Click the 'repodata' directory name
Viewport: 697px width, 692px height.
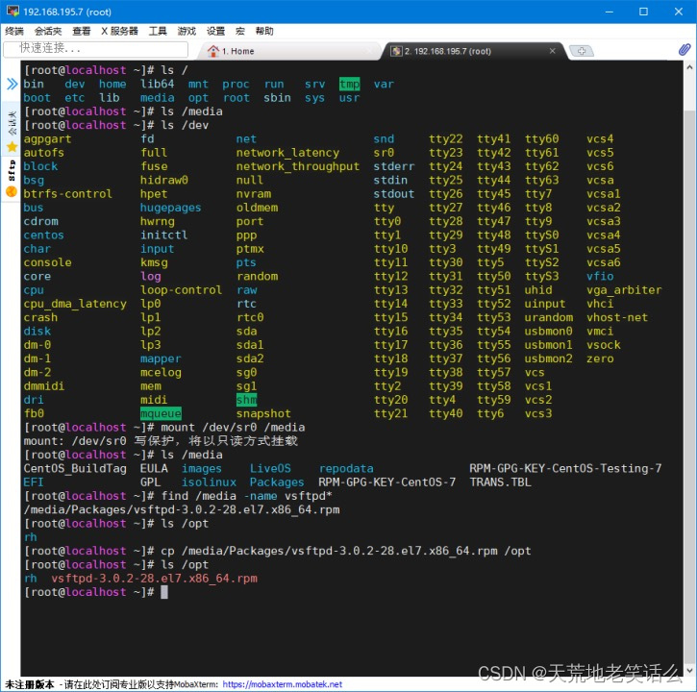[346, 468]
